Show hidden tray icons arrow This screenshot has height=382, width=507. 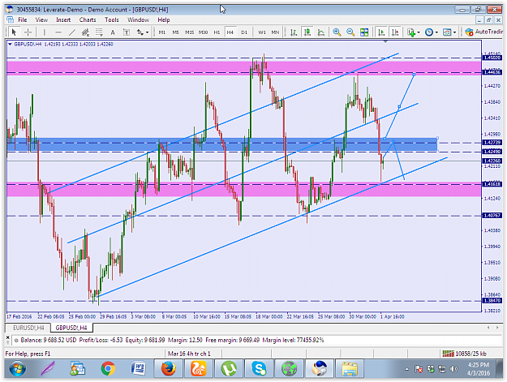[x=406, y=369]
